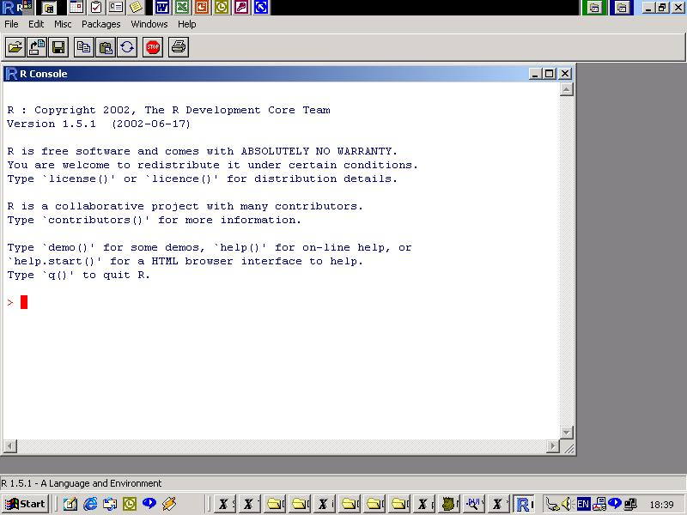Launch Excel from the top shortcut bar
Screen dimensions: 687x515
point(182,7)
